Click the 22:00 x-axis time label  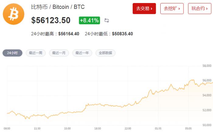pyautogui.click(x=128, y=129)
